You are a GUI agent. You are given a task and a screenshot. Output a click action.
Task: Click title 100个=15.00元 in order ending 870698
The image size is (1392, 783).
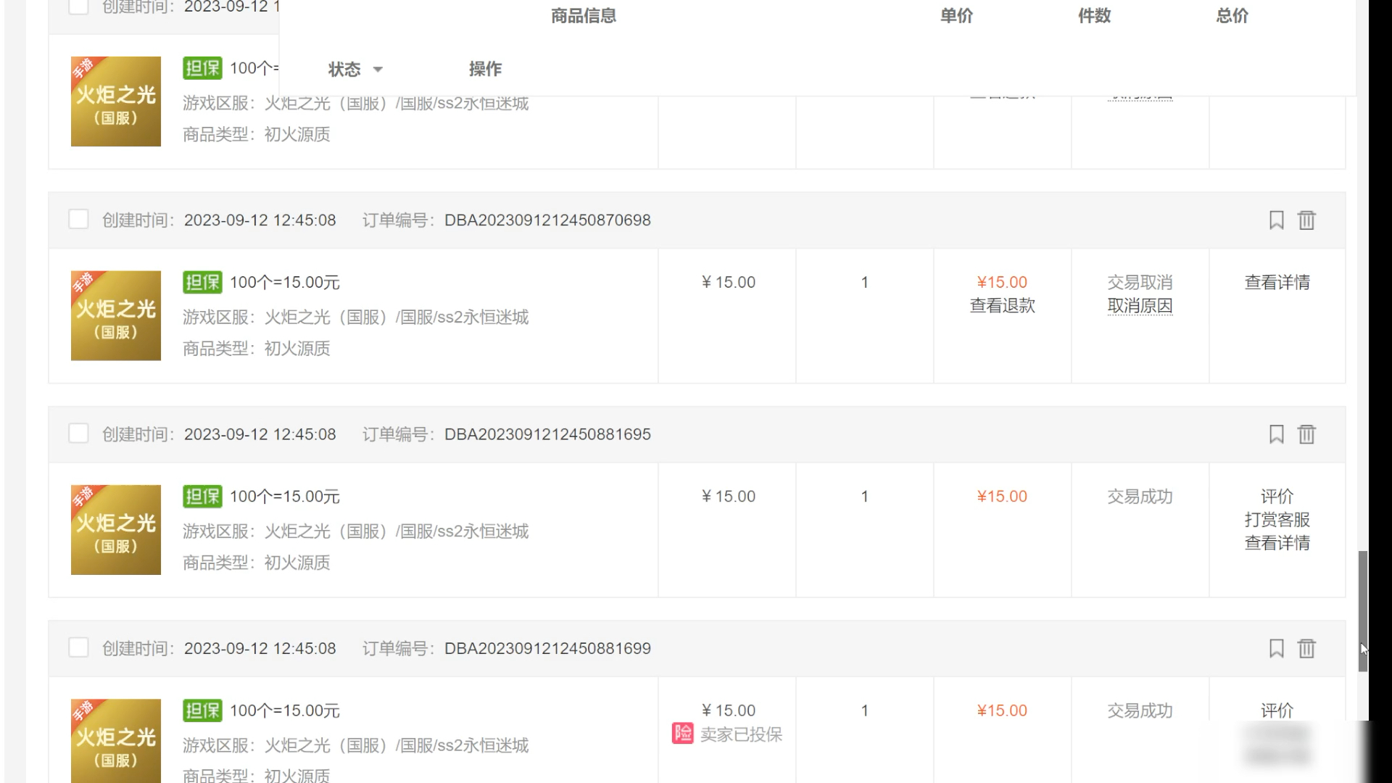click(285, 282)
